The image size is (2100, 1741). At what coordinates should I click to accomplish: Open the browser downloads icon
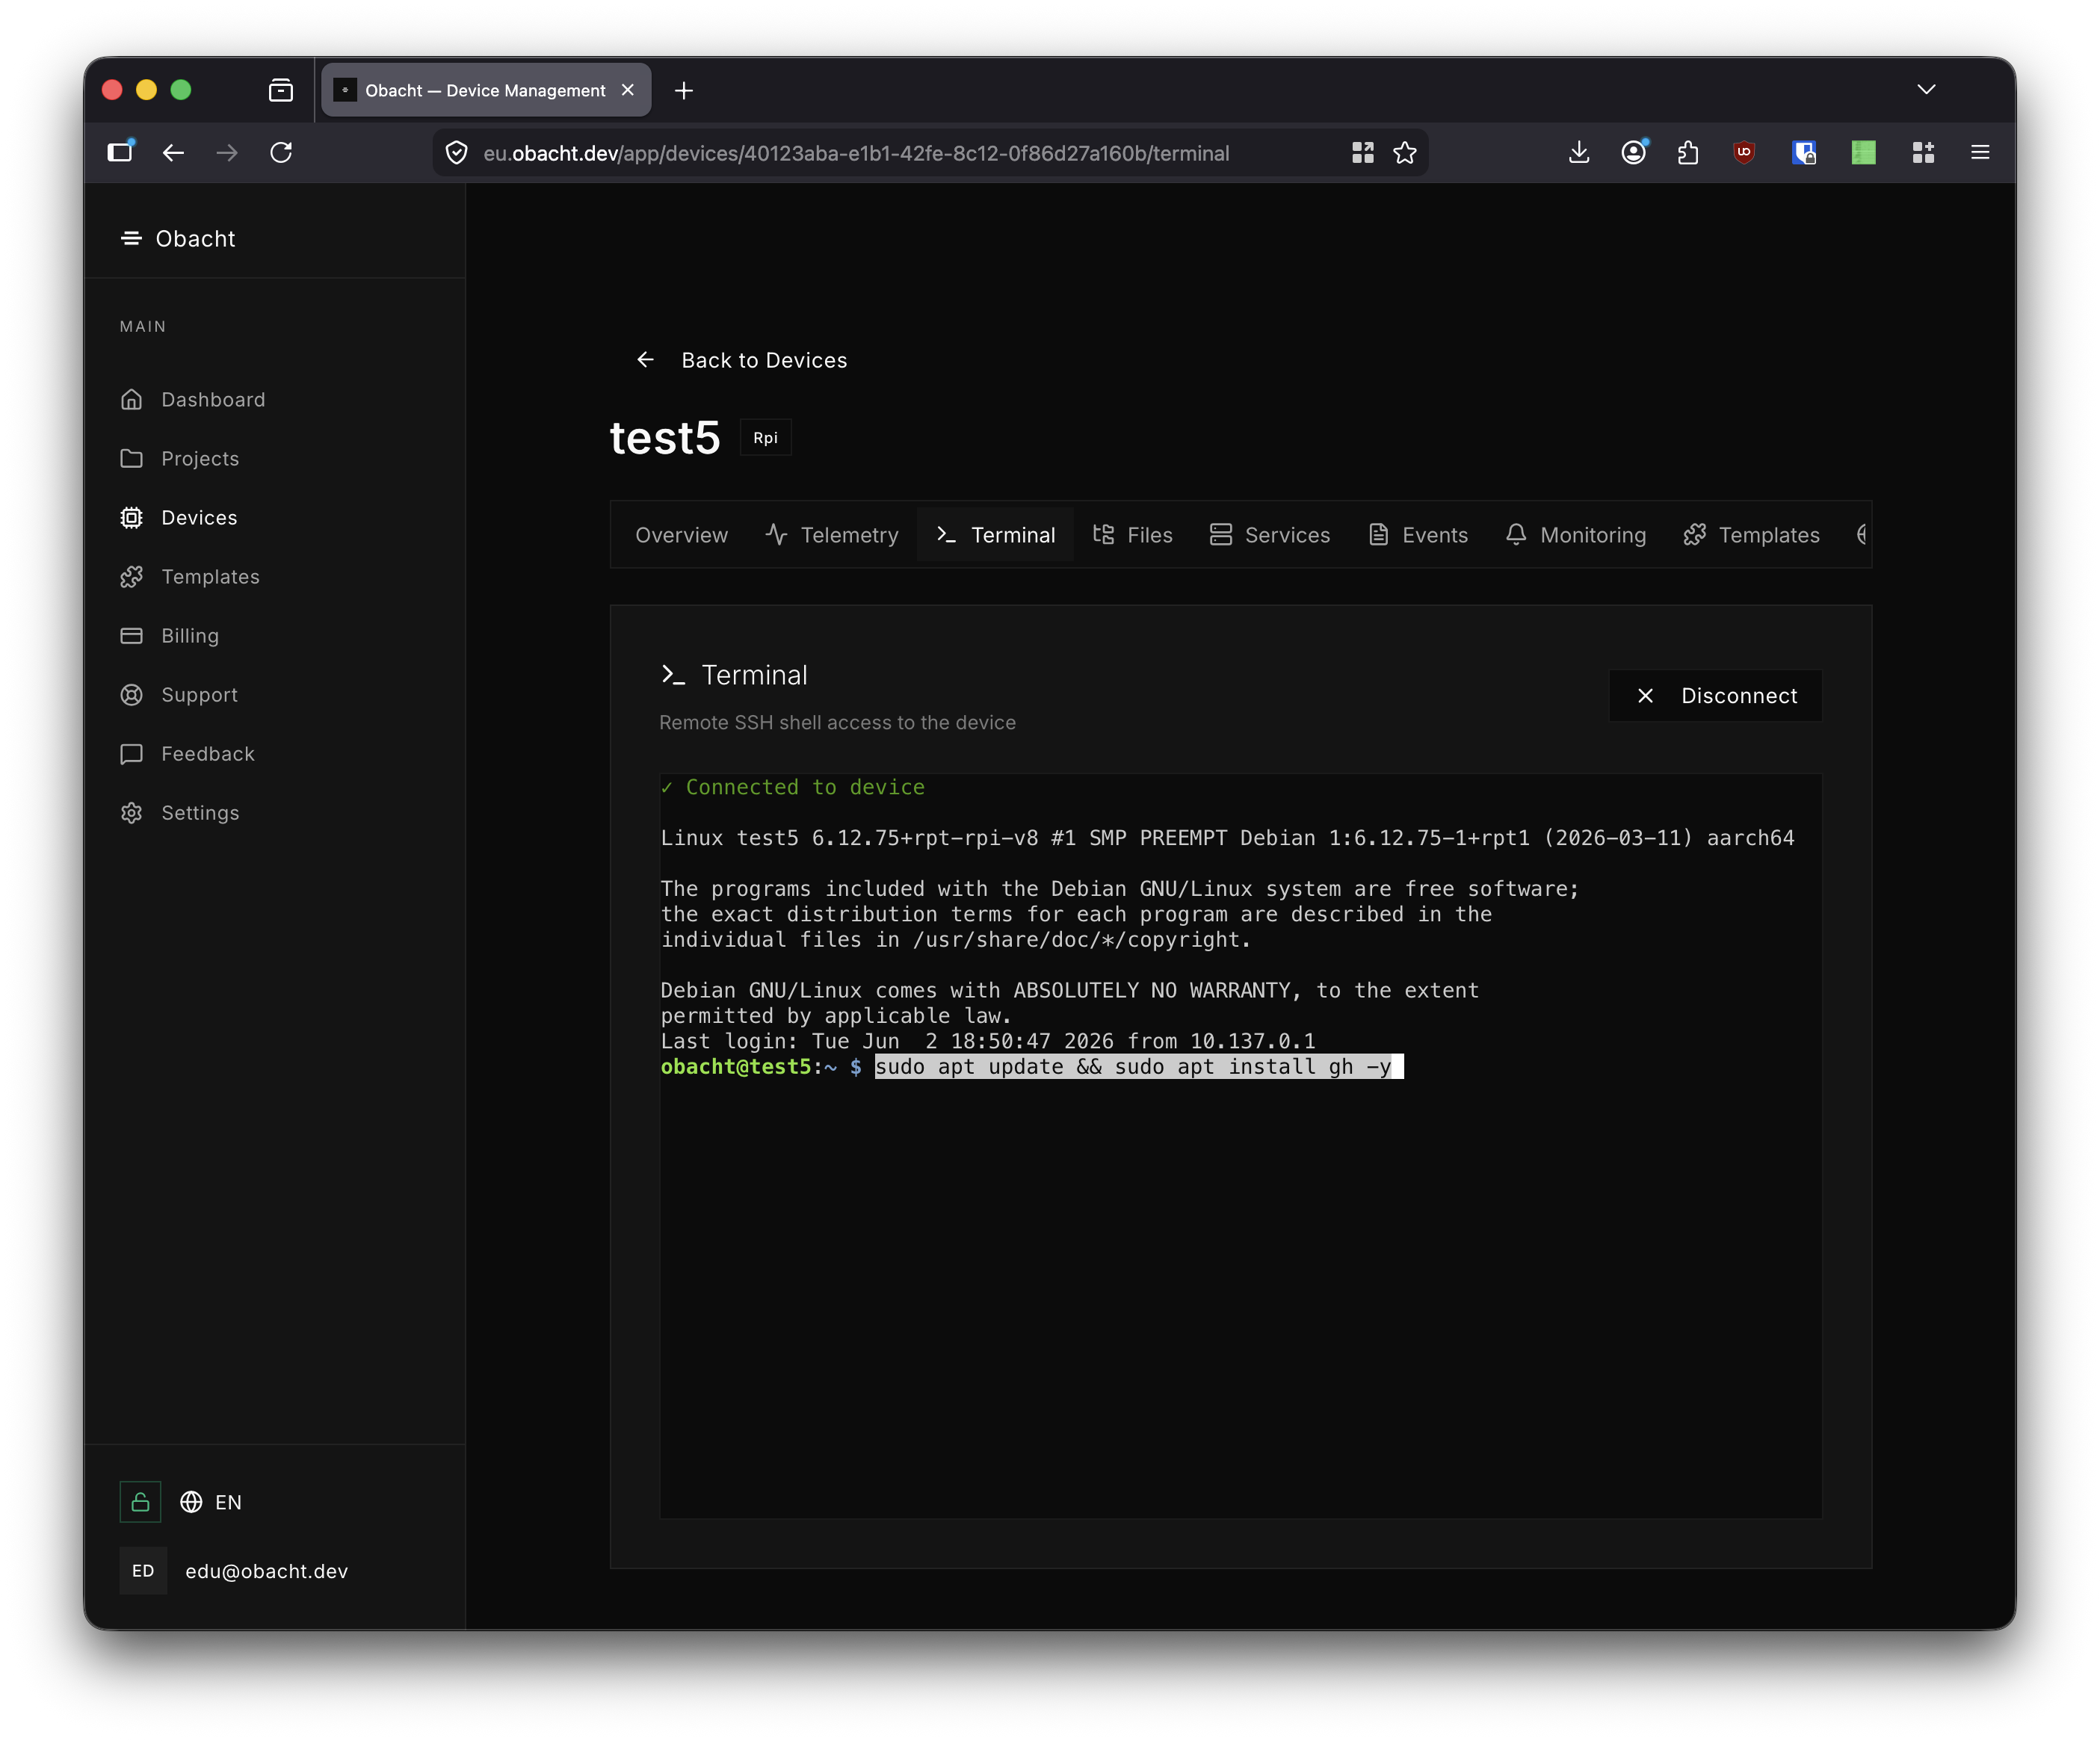pyautogui.click(x=1579, y=152)
